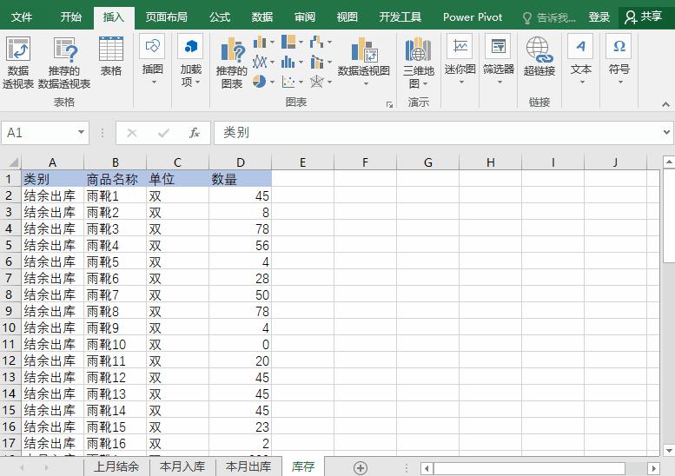Switch to the Review (审阅) tab
This screenshot has height=476, width=675.
pos(305,17)
